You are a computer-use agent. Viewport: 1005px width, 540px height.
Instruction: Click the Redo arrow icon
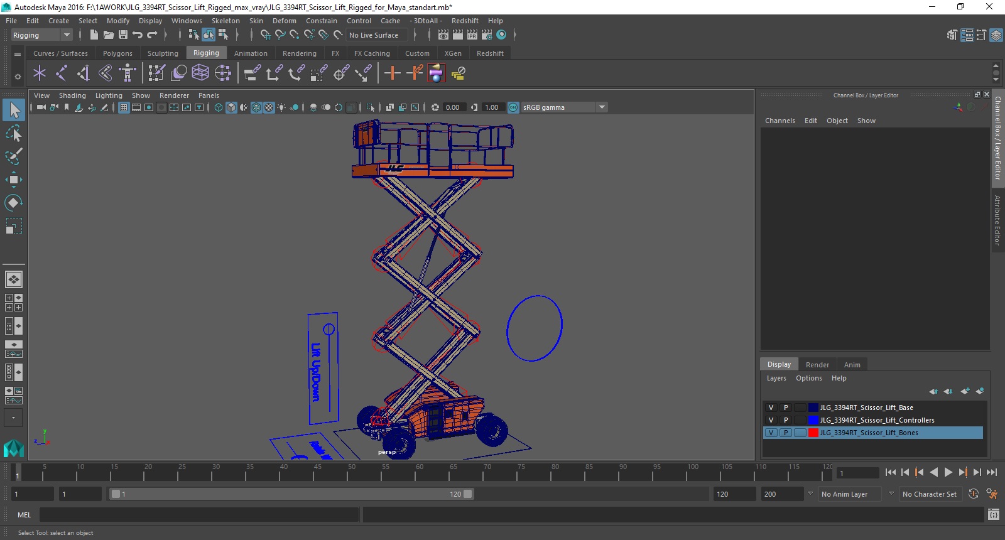click(152, 35)
